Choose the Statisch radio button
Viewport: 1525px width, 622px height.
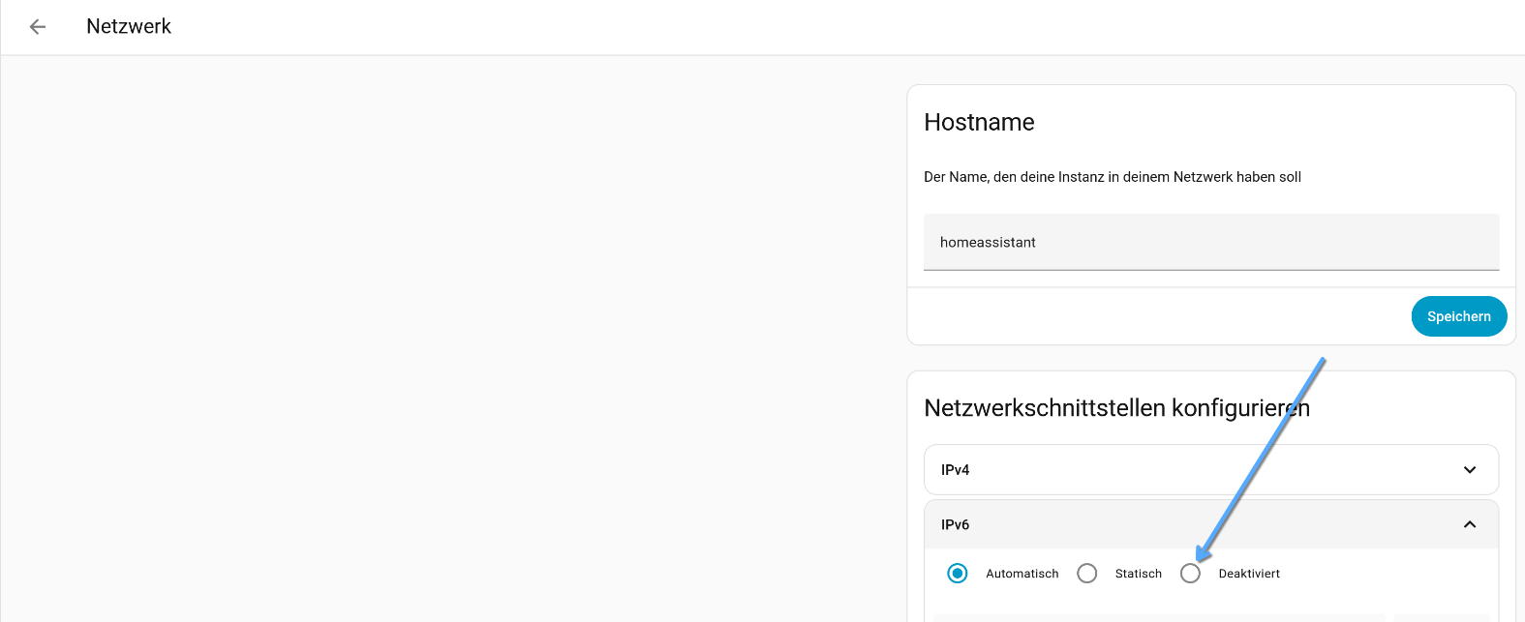1087,574
